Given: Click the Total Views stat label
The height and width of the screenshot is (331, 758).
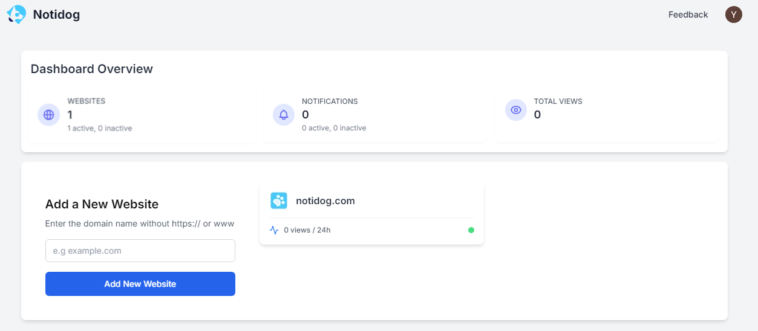Looking at the screenshot, I should [558, 101].
